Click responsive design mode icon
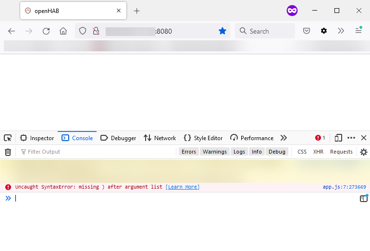The image size is (370, 251). click(x=338, y=138)
